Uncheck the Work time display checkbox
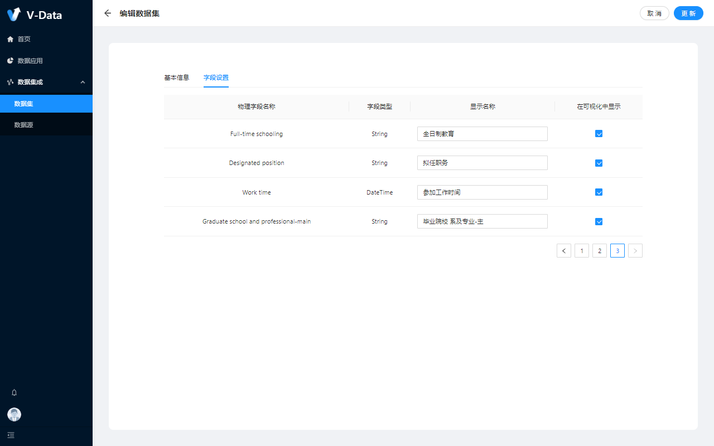Viewport: 714px width, 446px height. [x=599, y=192]
